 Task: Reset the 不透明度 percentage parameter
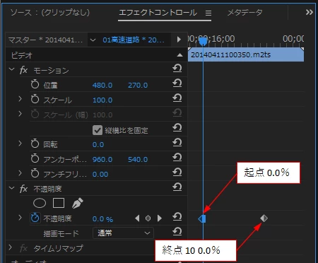177,217
